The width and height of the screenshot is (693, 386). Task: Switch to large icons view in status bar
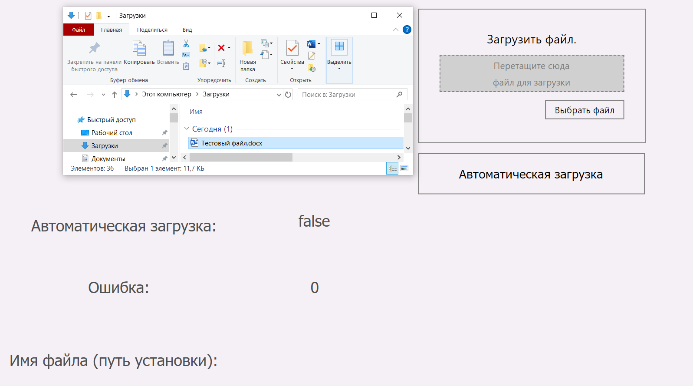coord(404,168)
